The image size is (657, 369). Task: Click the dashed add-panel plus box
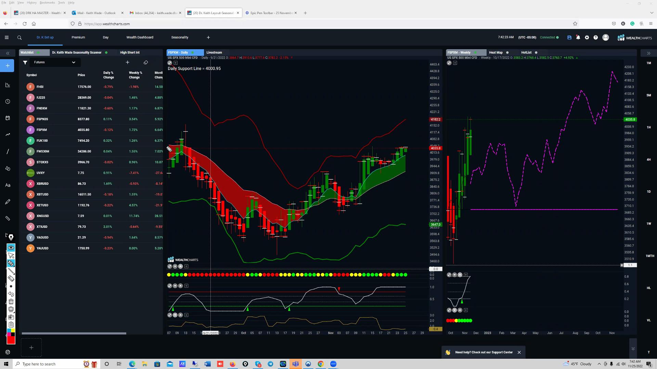pyautogui.click(x=31, y=348)
